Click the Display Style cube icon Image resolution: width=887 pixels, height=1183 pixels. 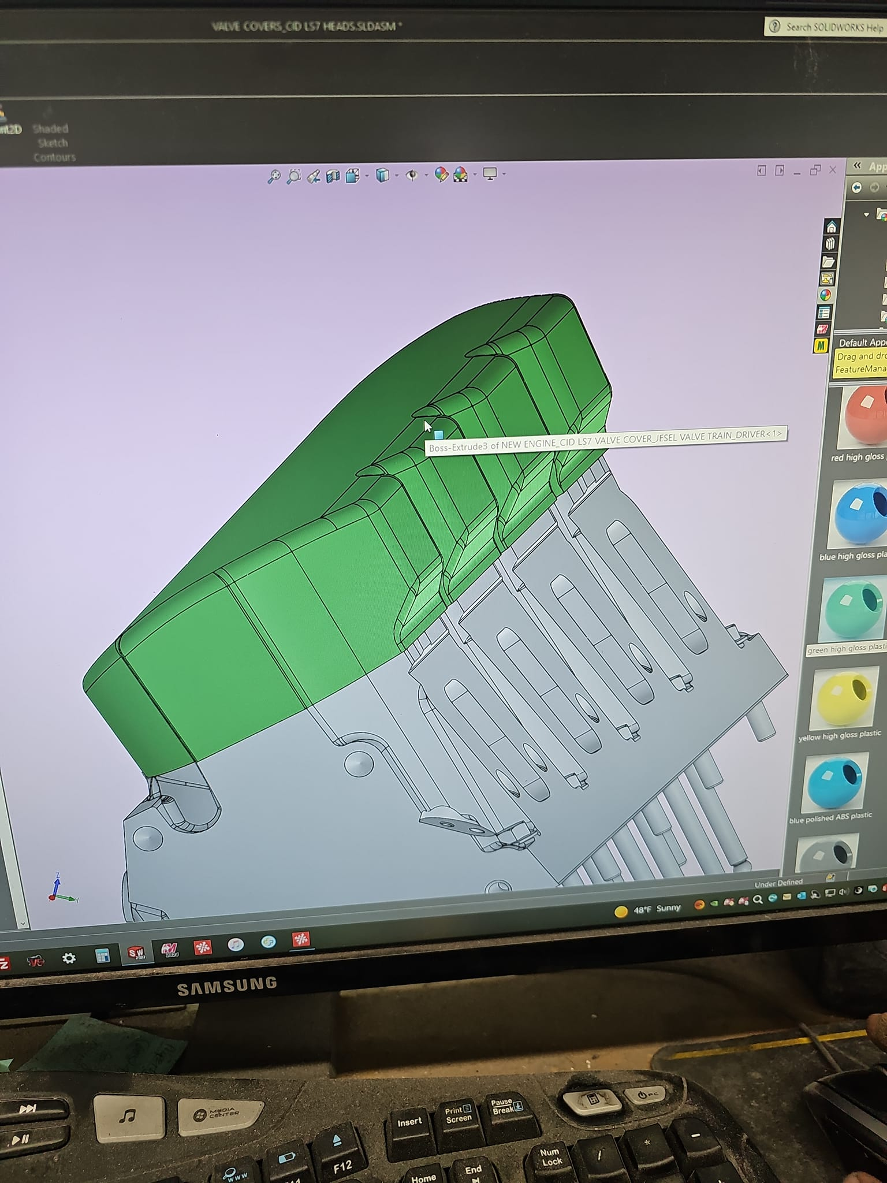382,175
